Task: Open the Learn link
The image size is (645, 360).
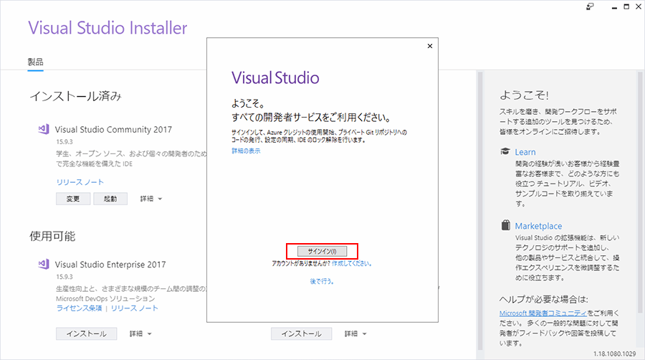Action: (x=525, y=152)
